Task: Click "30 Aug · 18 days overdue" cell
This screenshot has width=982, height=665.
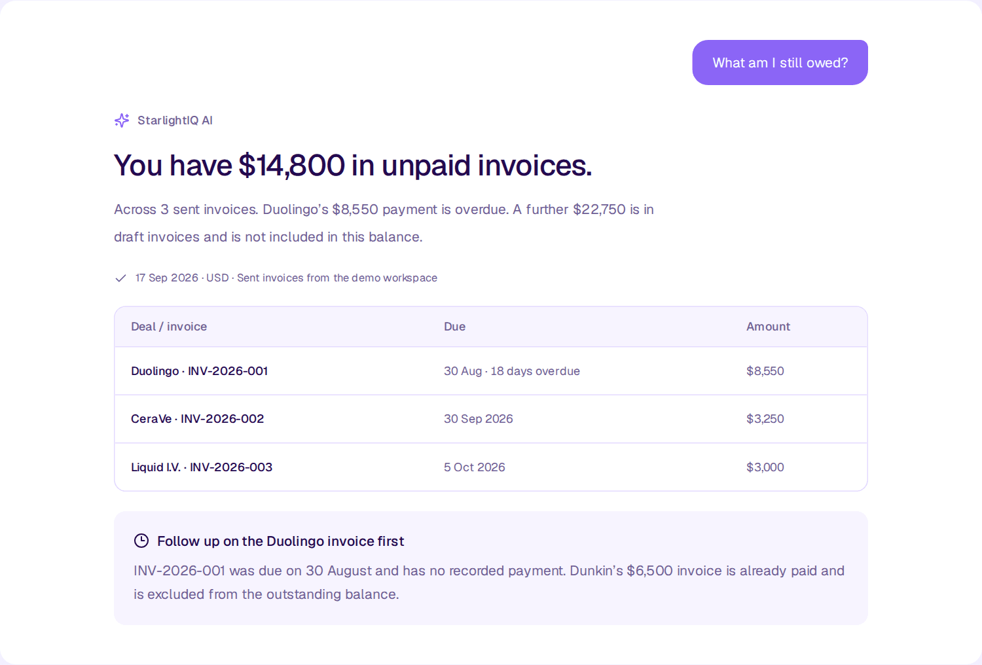Action: (x=512, y=371)
